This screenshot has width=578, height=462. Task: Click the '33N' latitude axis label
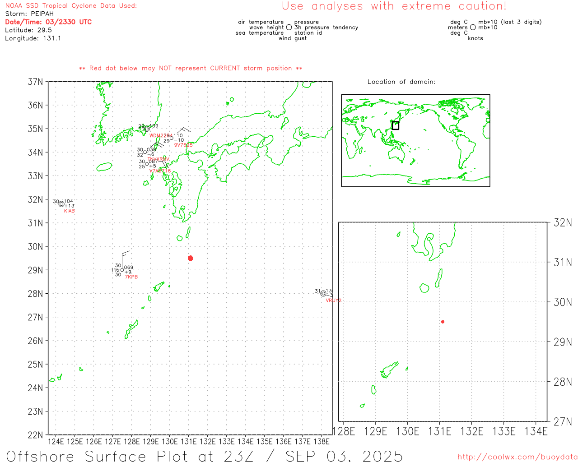pyautogui.click(x=36, y=176)
